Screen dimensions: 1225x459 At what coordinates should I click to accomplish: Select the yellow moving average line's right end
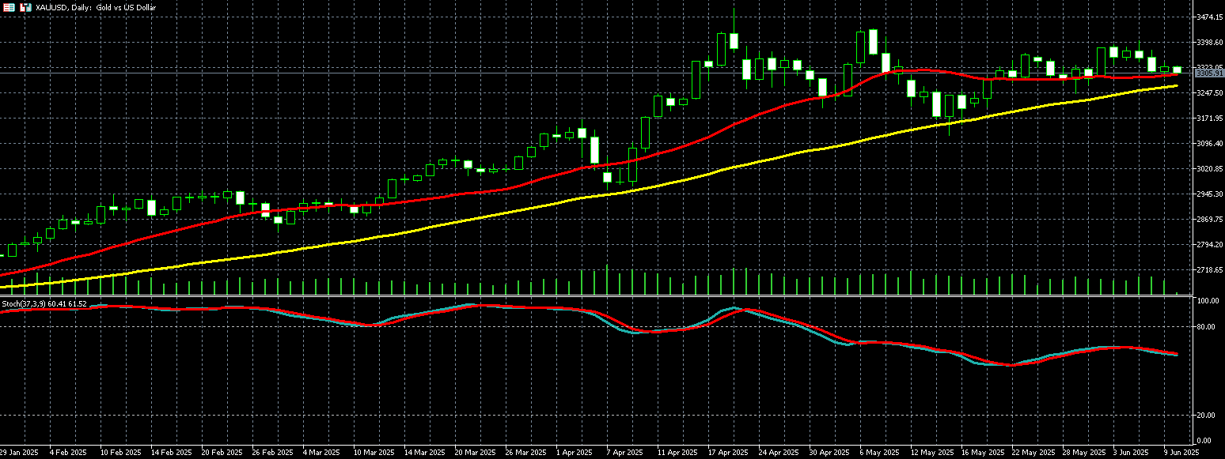[1176, 85]
